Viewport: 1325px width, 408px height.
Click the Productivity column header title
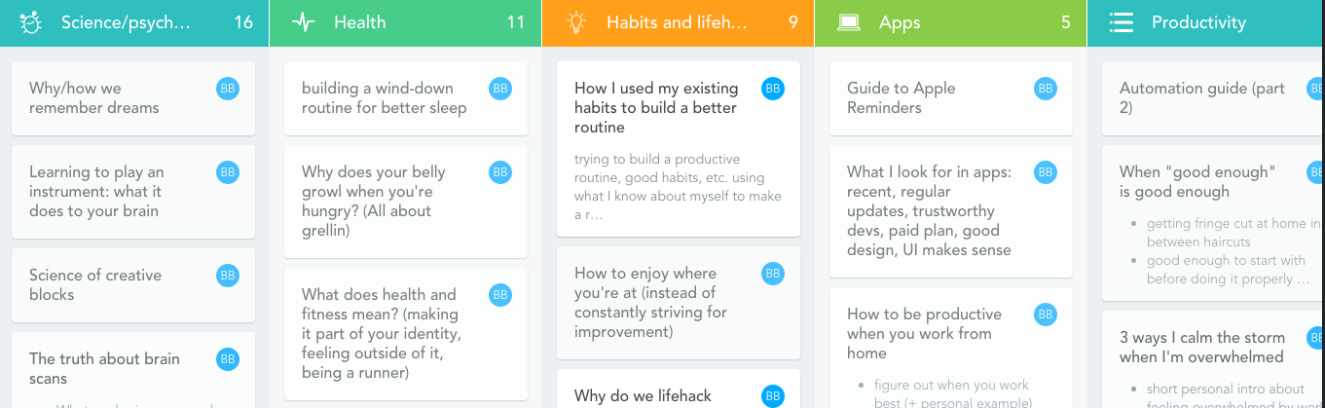click(x=1198, y=22)
